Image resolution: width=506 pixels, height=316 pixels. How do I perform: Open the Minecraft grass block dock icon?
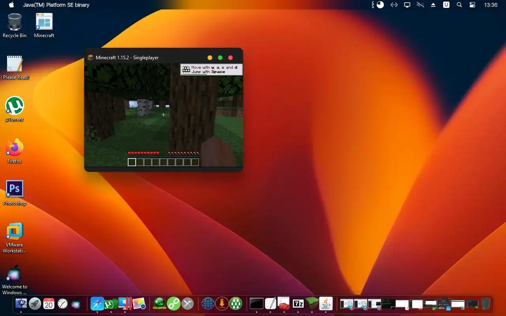[312, 303]
